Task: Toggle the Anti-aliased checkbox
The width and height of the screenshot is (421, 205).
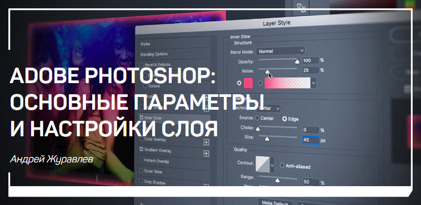Action: (282, 165)
